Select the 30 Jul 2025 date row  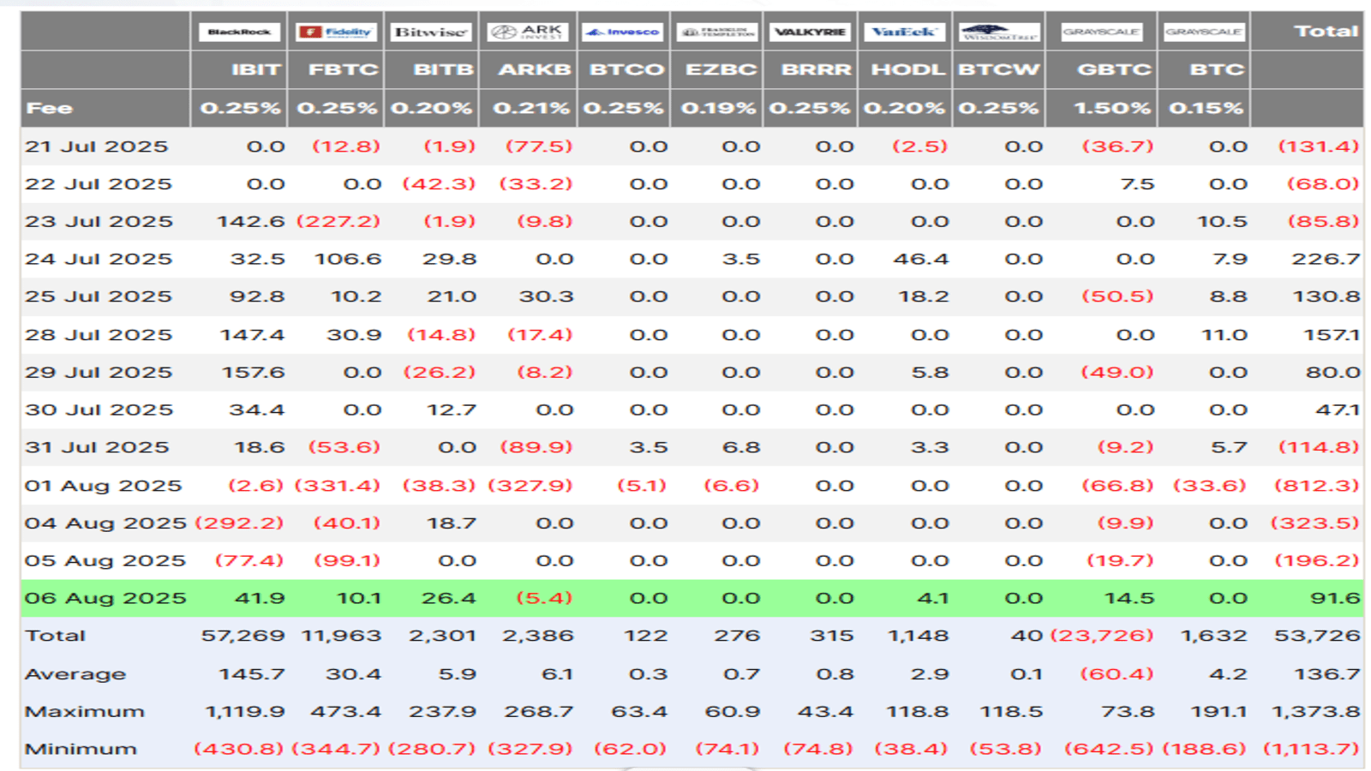[99, 410]
